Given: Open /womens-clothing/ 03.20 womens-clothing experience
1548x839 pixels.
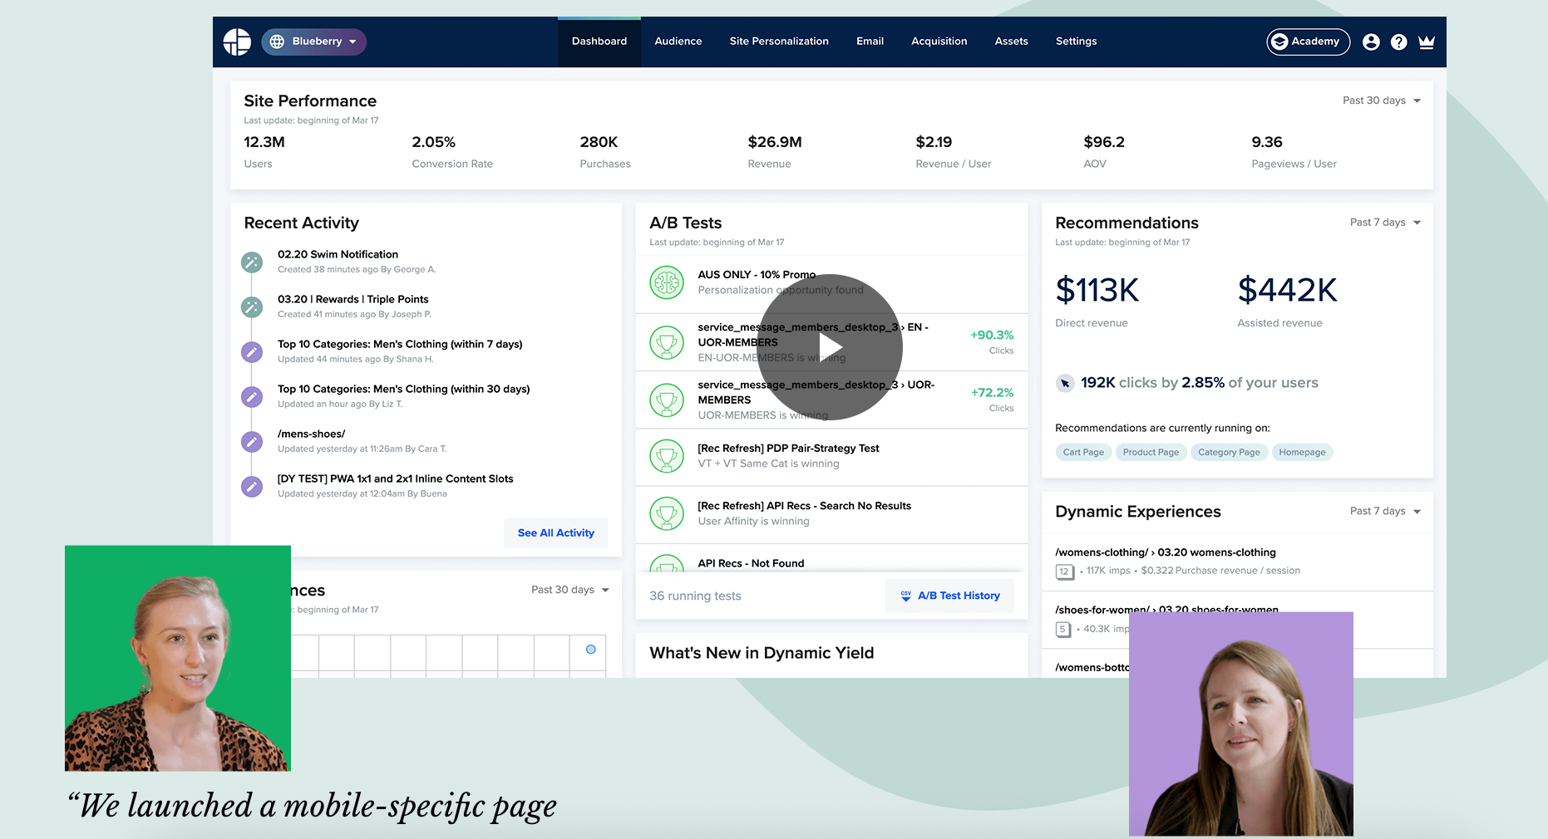Looking at the screenshot, I should tap(1165, 552).
